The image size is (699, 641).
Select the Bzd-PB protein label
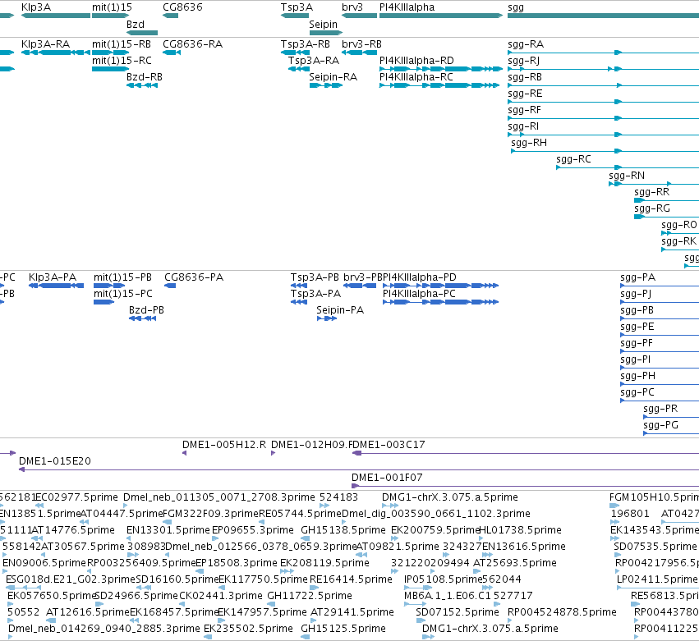pyautogui.click(x=147, y=310)
